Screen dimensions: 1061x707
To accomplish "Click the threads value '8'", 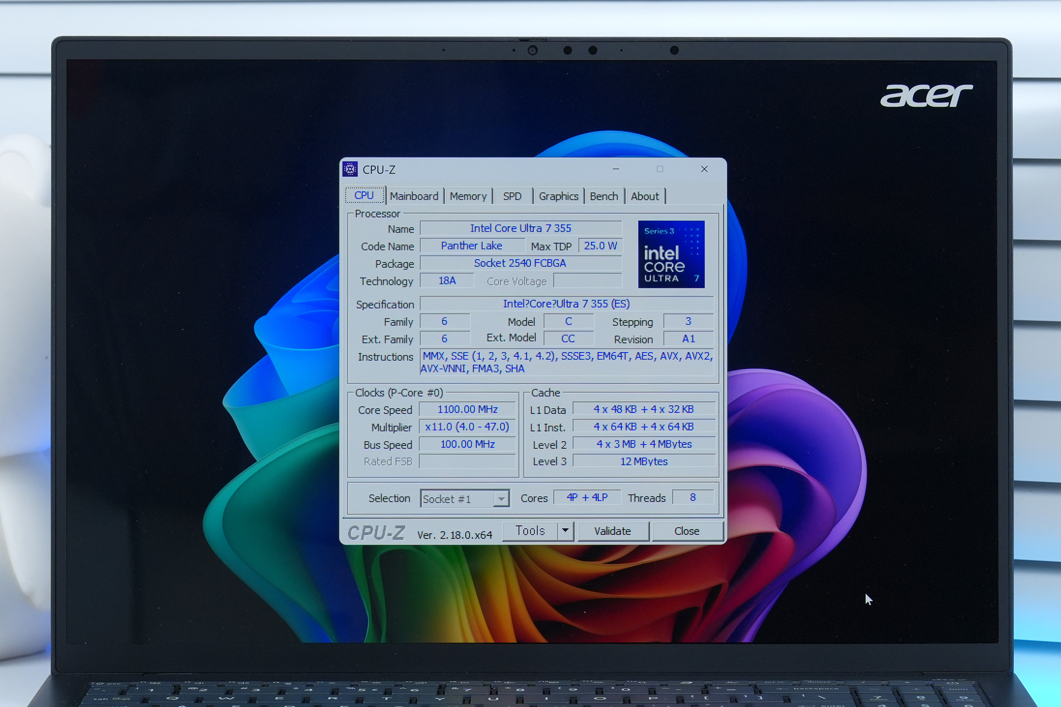I will pyautogui.click(x=693, y=497).
